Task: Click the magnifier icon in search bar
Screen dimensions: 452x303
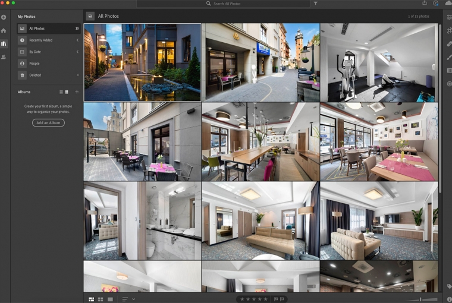Action: pos(208,4)
